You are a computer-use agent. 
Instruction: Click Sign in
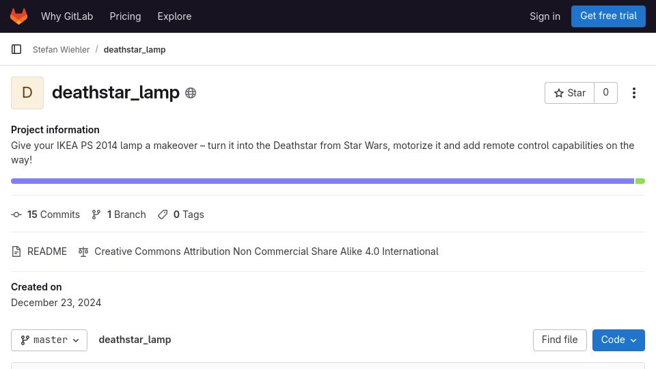tap(545, 16)
